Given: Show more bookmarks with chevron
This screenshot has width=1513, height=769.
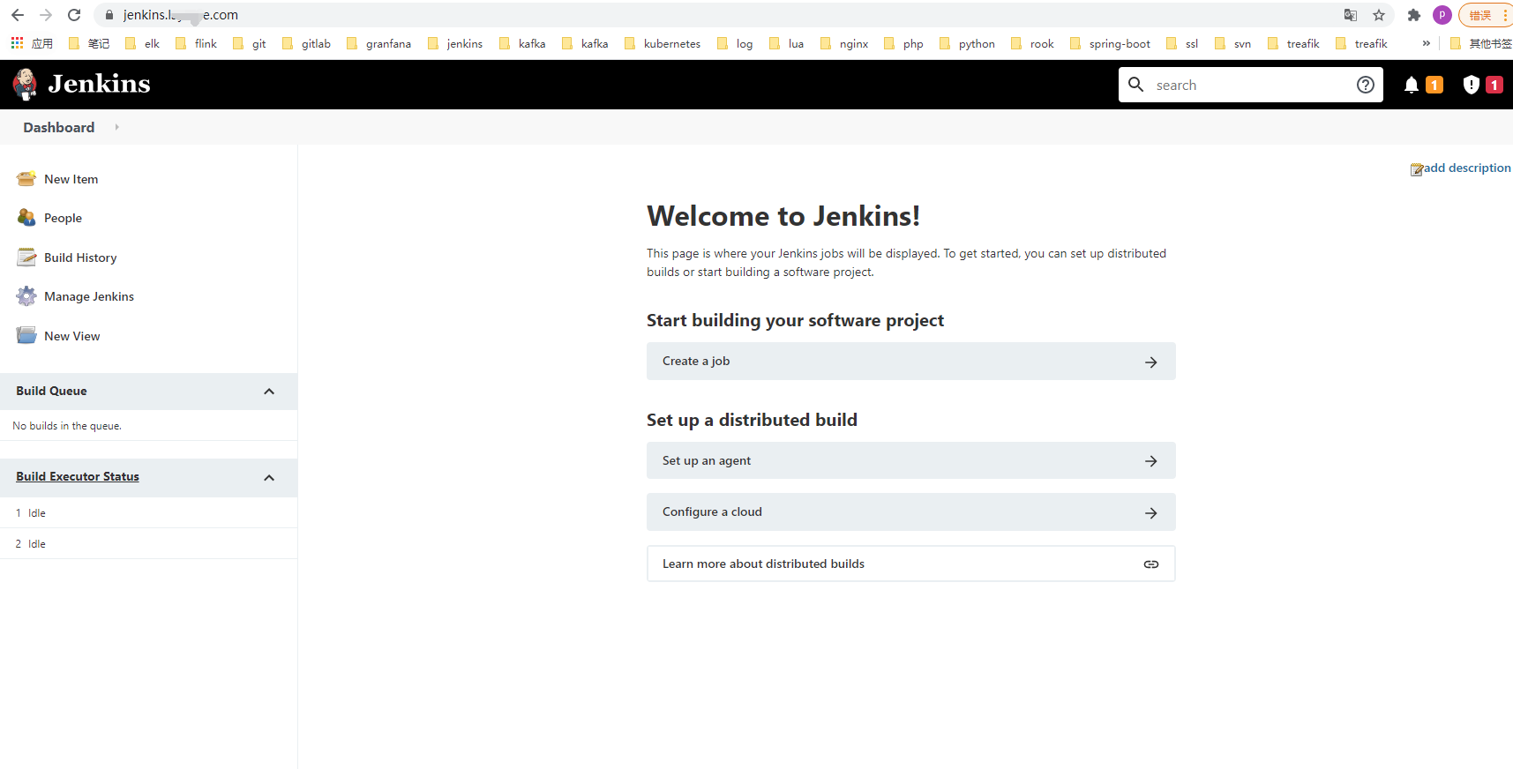Looking at the screenshot, I should point(1426,43).
